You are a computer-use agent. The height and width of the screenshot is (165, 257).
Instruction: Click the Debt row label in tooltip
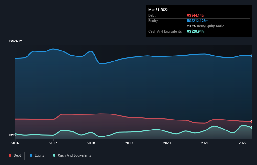[152, 15]
